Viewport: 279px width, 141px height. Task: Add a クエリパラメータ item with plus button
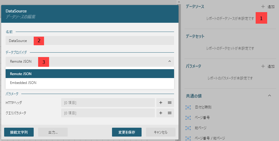tap(161, 113)
